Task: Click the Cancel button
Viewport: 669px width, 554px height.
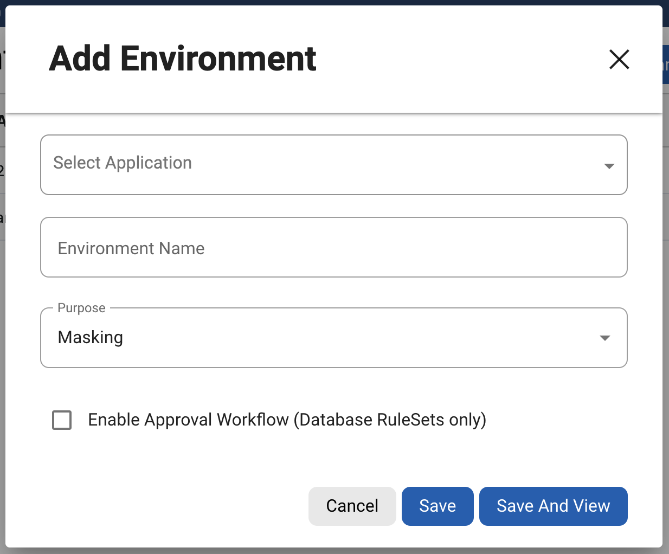Action: pos(352,506)
